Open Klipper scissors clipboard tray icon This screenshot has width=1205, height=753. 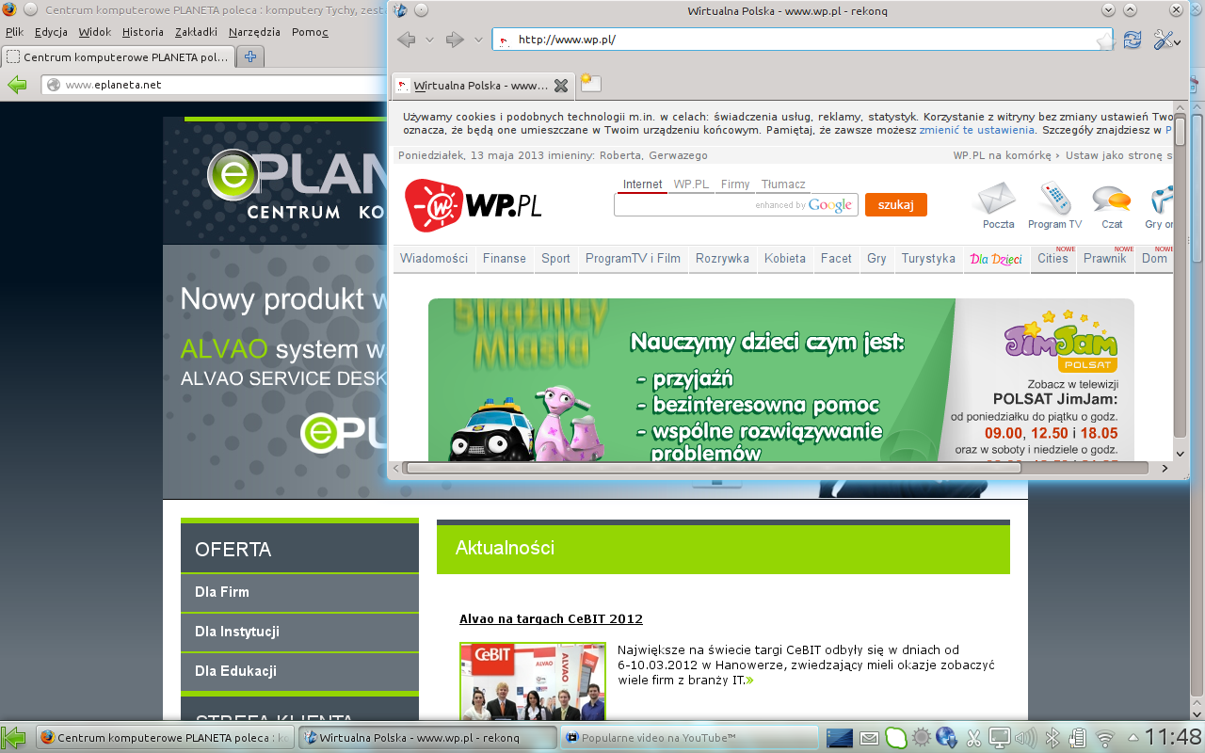973,738
